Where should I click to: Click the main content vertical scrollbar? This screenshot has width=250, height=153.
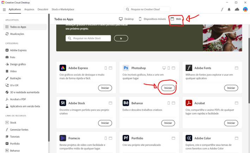click(249, 71)
